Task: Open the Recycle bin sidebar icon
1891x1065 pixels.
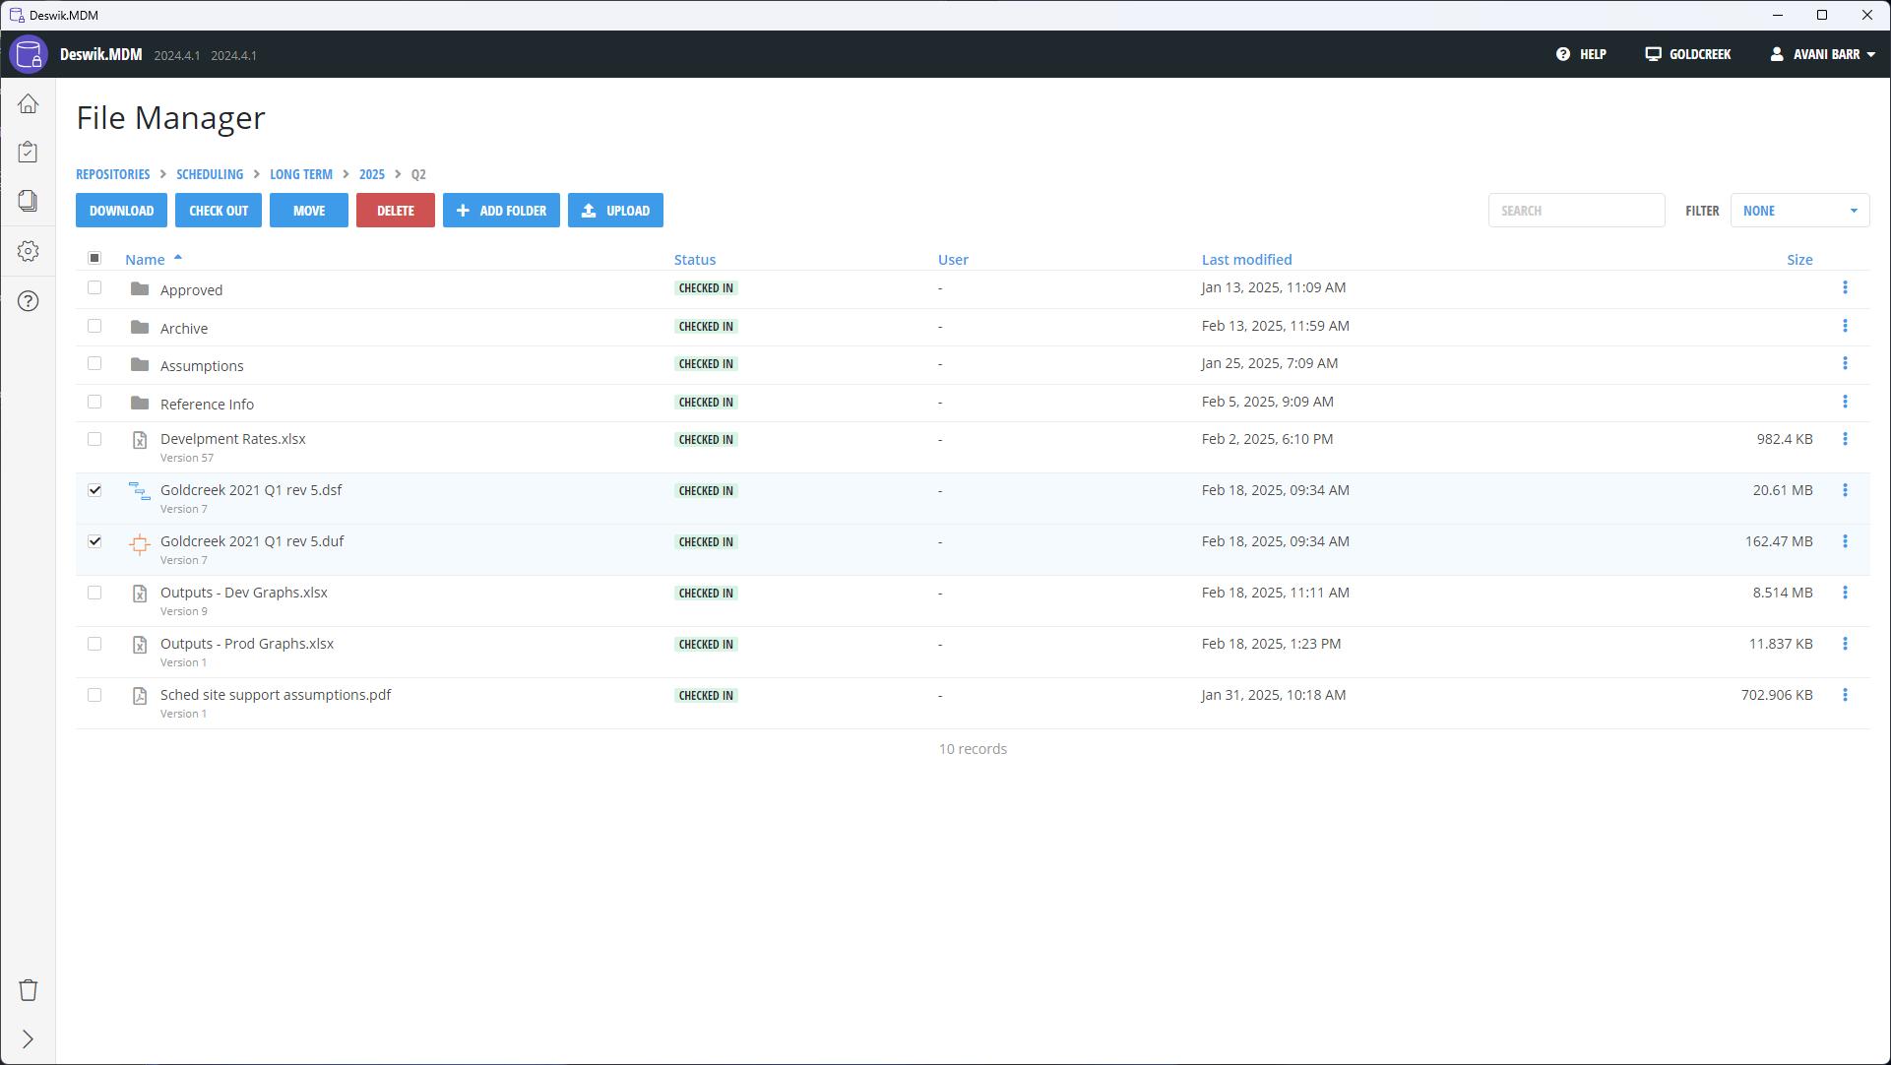Action: click(28, 990)
